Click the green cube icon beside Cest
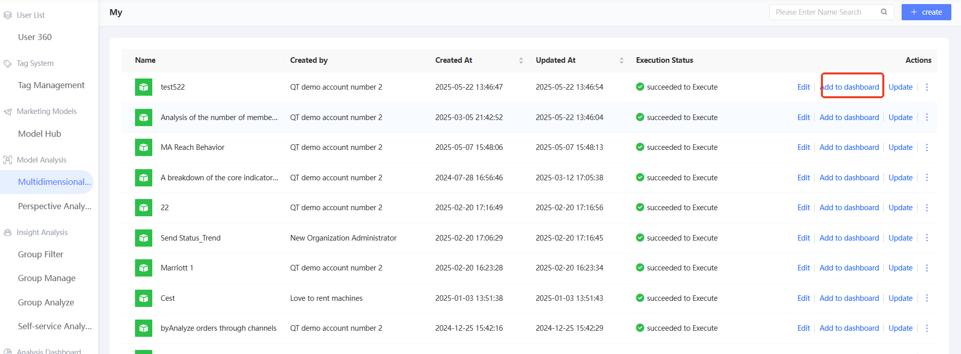The image size is (961, 354). click(x=144, y=298)
